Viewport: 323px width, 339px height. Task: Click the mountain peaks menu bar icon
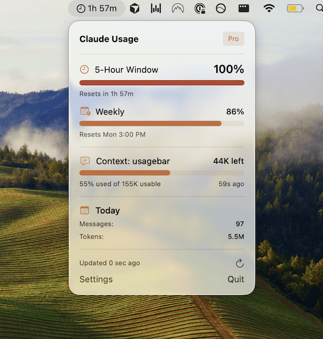(178, 9)
